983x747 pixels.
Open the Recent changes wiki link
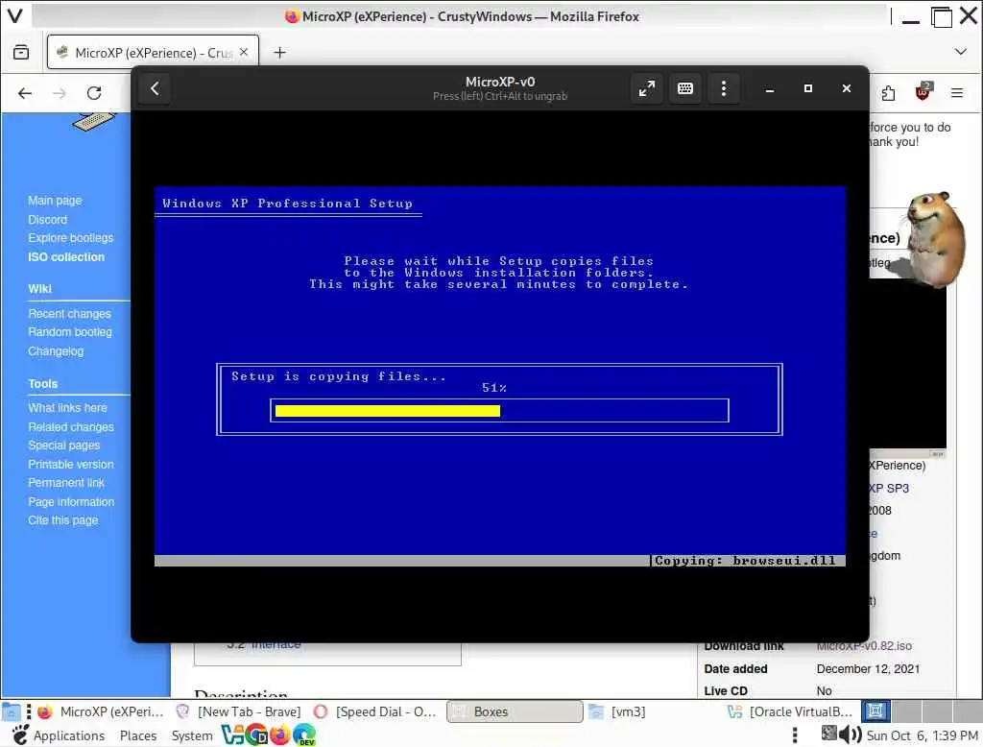[69, 313]
